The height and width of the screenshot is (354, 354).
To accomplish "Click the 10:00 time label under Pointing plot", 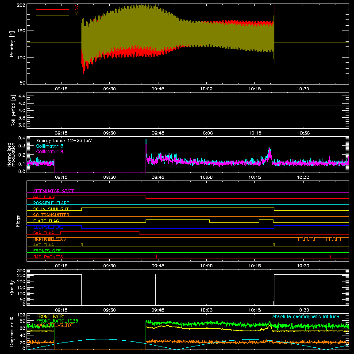I will click(x=206, y=89).
